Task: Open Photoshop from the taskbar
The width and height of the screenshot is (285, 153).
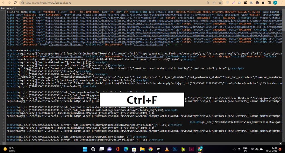Action: pos(175,149)
